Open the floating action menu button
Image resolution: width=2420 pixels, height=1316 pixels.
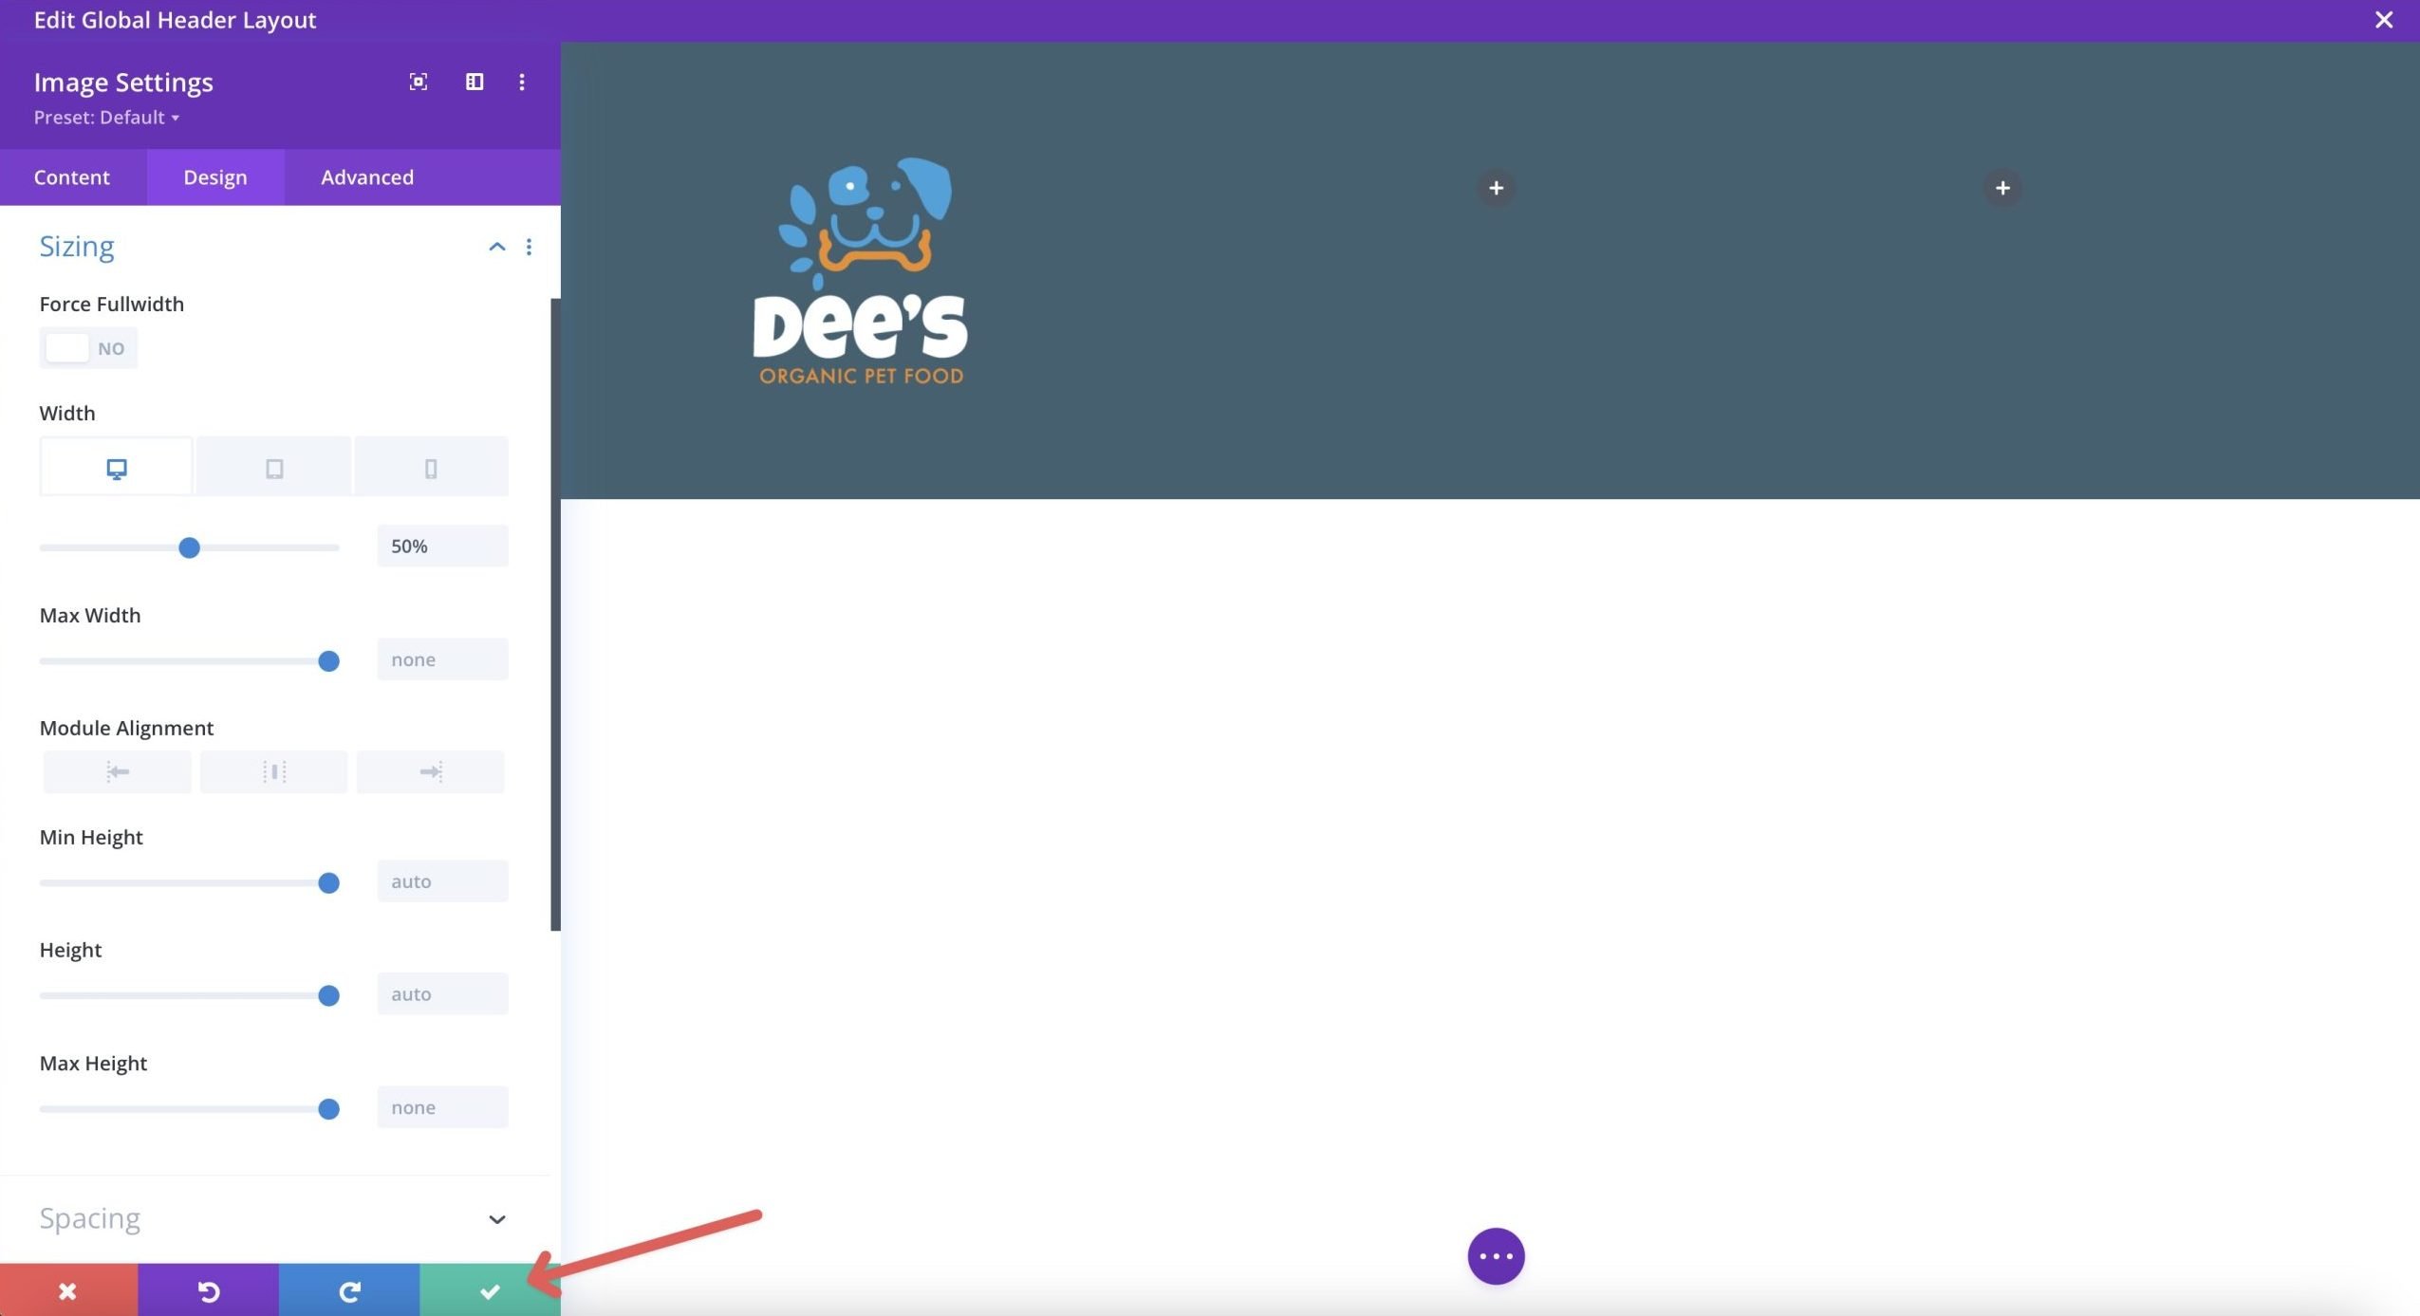pyautogui.click(x=1495, y=1254)
